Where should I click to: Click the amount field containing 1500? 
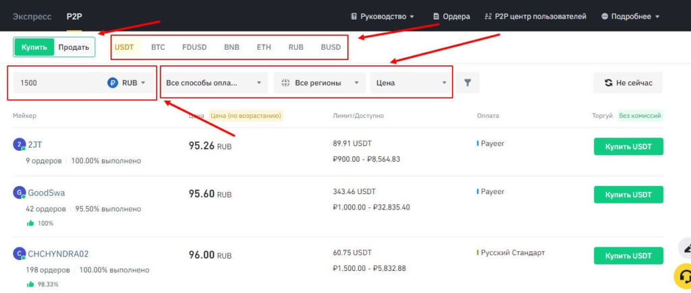coord(57,83)
